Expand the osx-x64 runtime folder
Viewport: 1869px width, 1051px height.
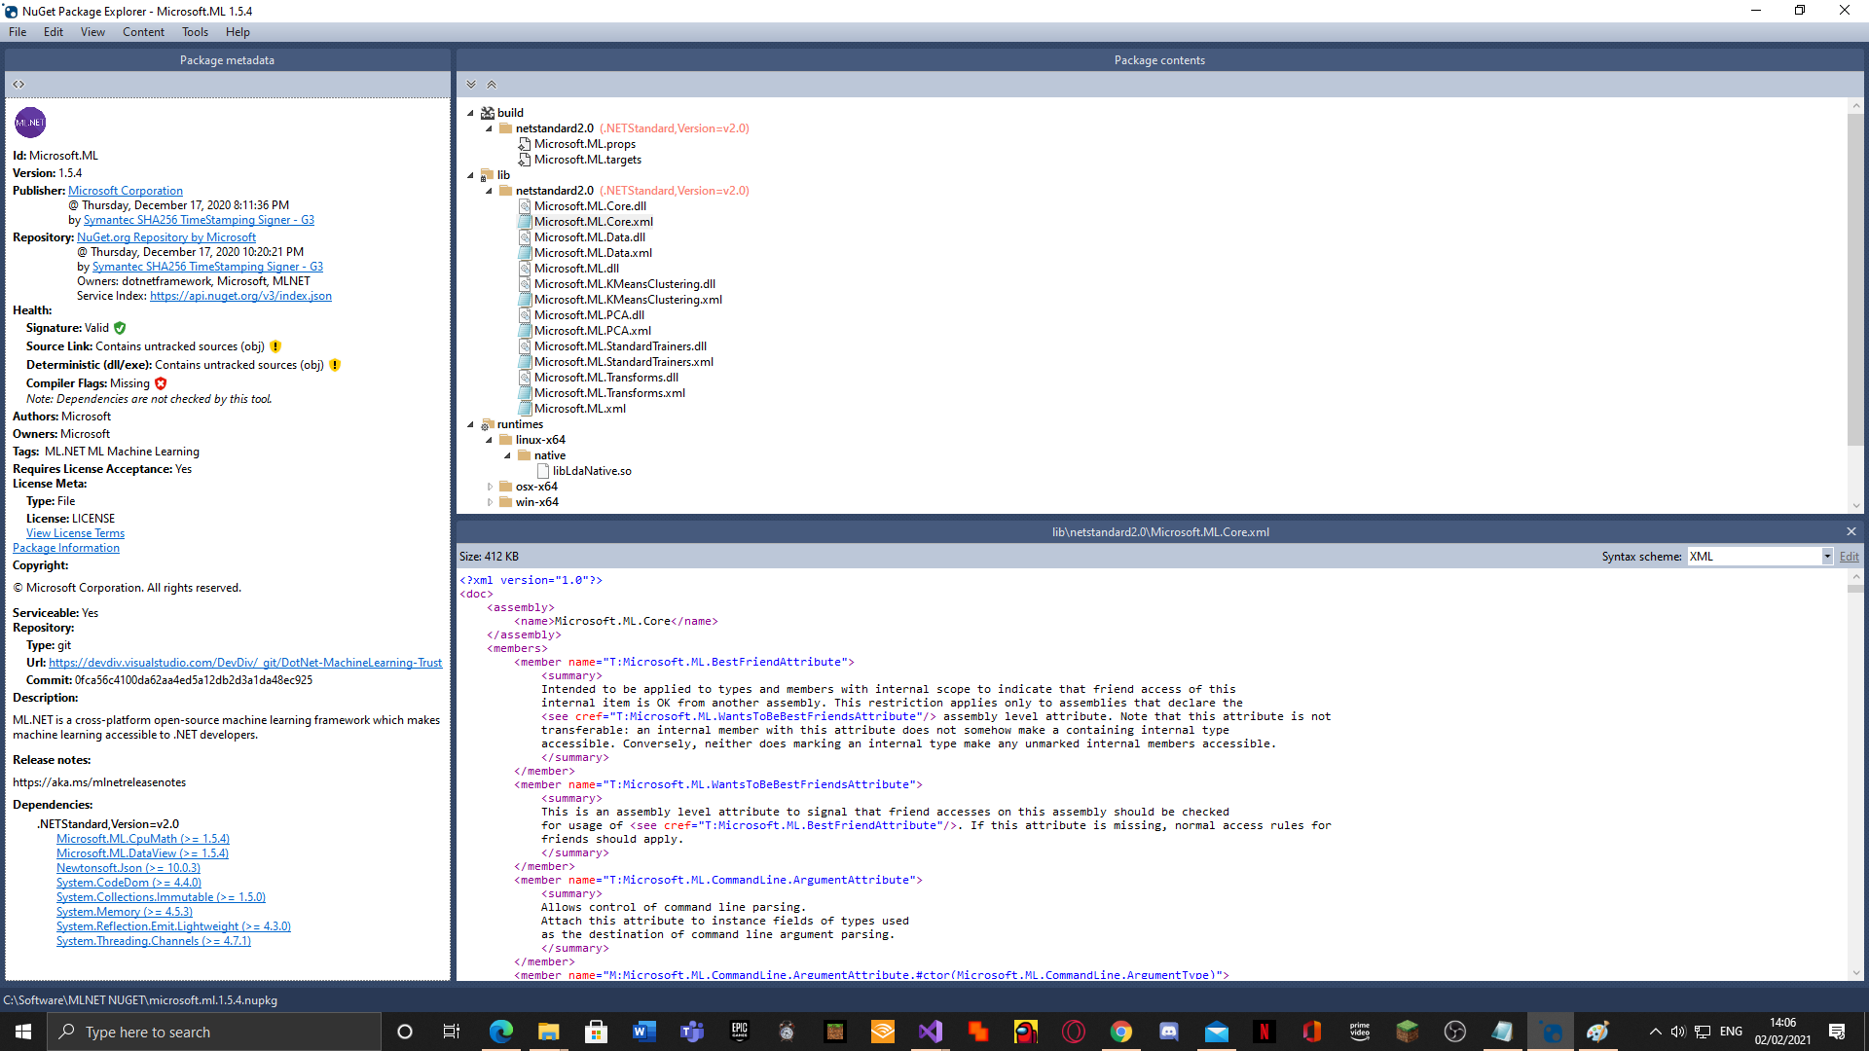[x=490, y=487]
